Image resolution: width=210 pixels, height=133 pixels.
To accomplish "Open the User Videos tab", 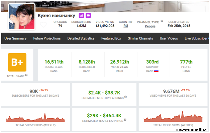I will pos(169,38).
